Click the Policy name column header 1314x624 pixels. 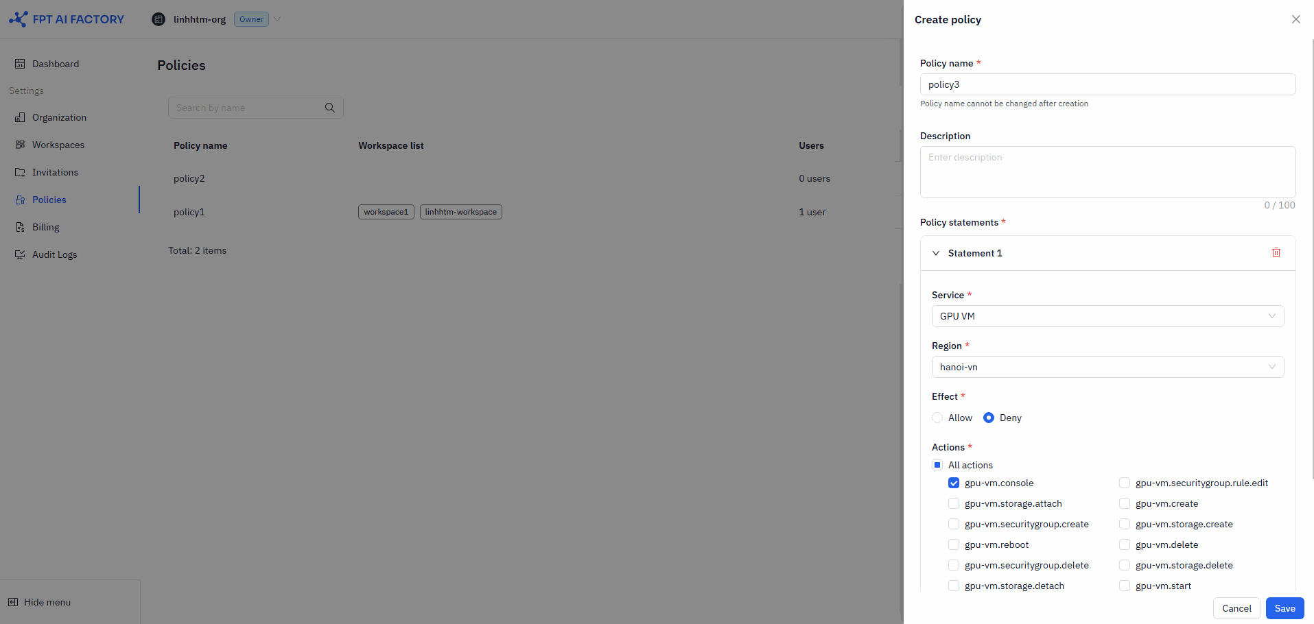coord(200,145)
